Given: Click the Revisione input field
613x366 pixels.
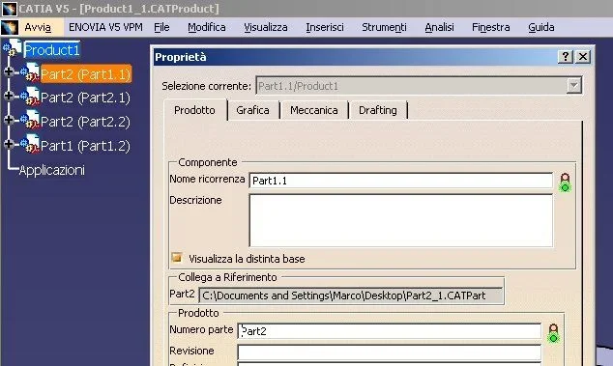Looking at the screenshot, I should [x=390, y=352].
